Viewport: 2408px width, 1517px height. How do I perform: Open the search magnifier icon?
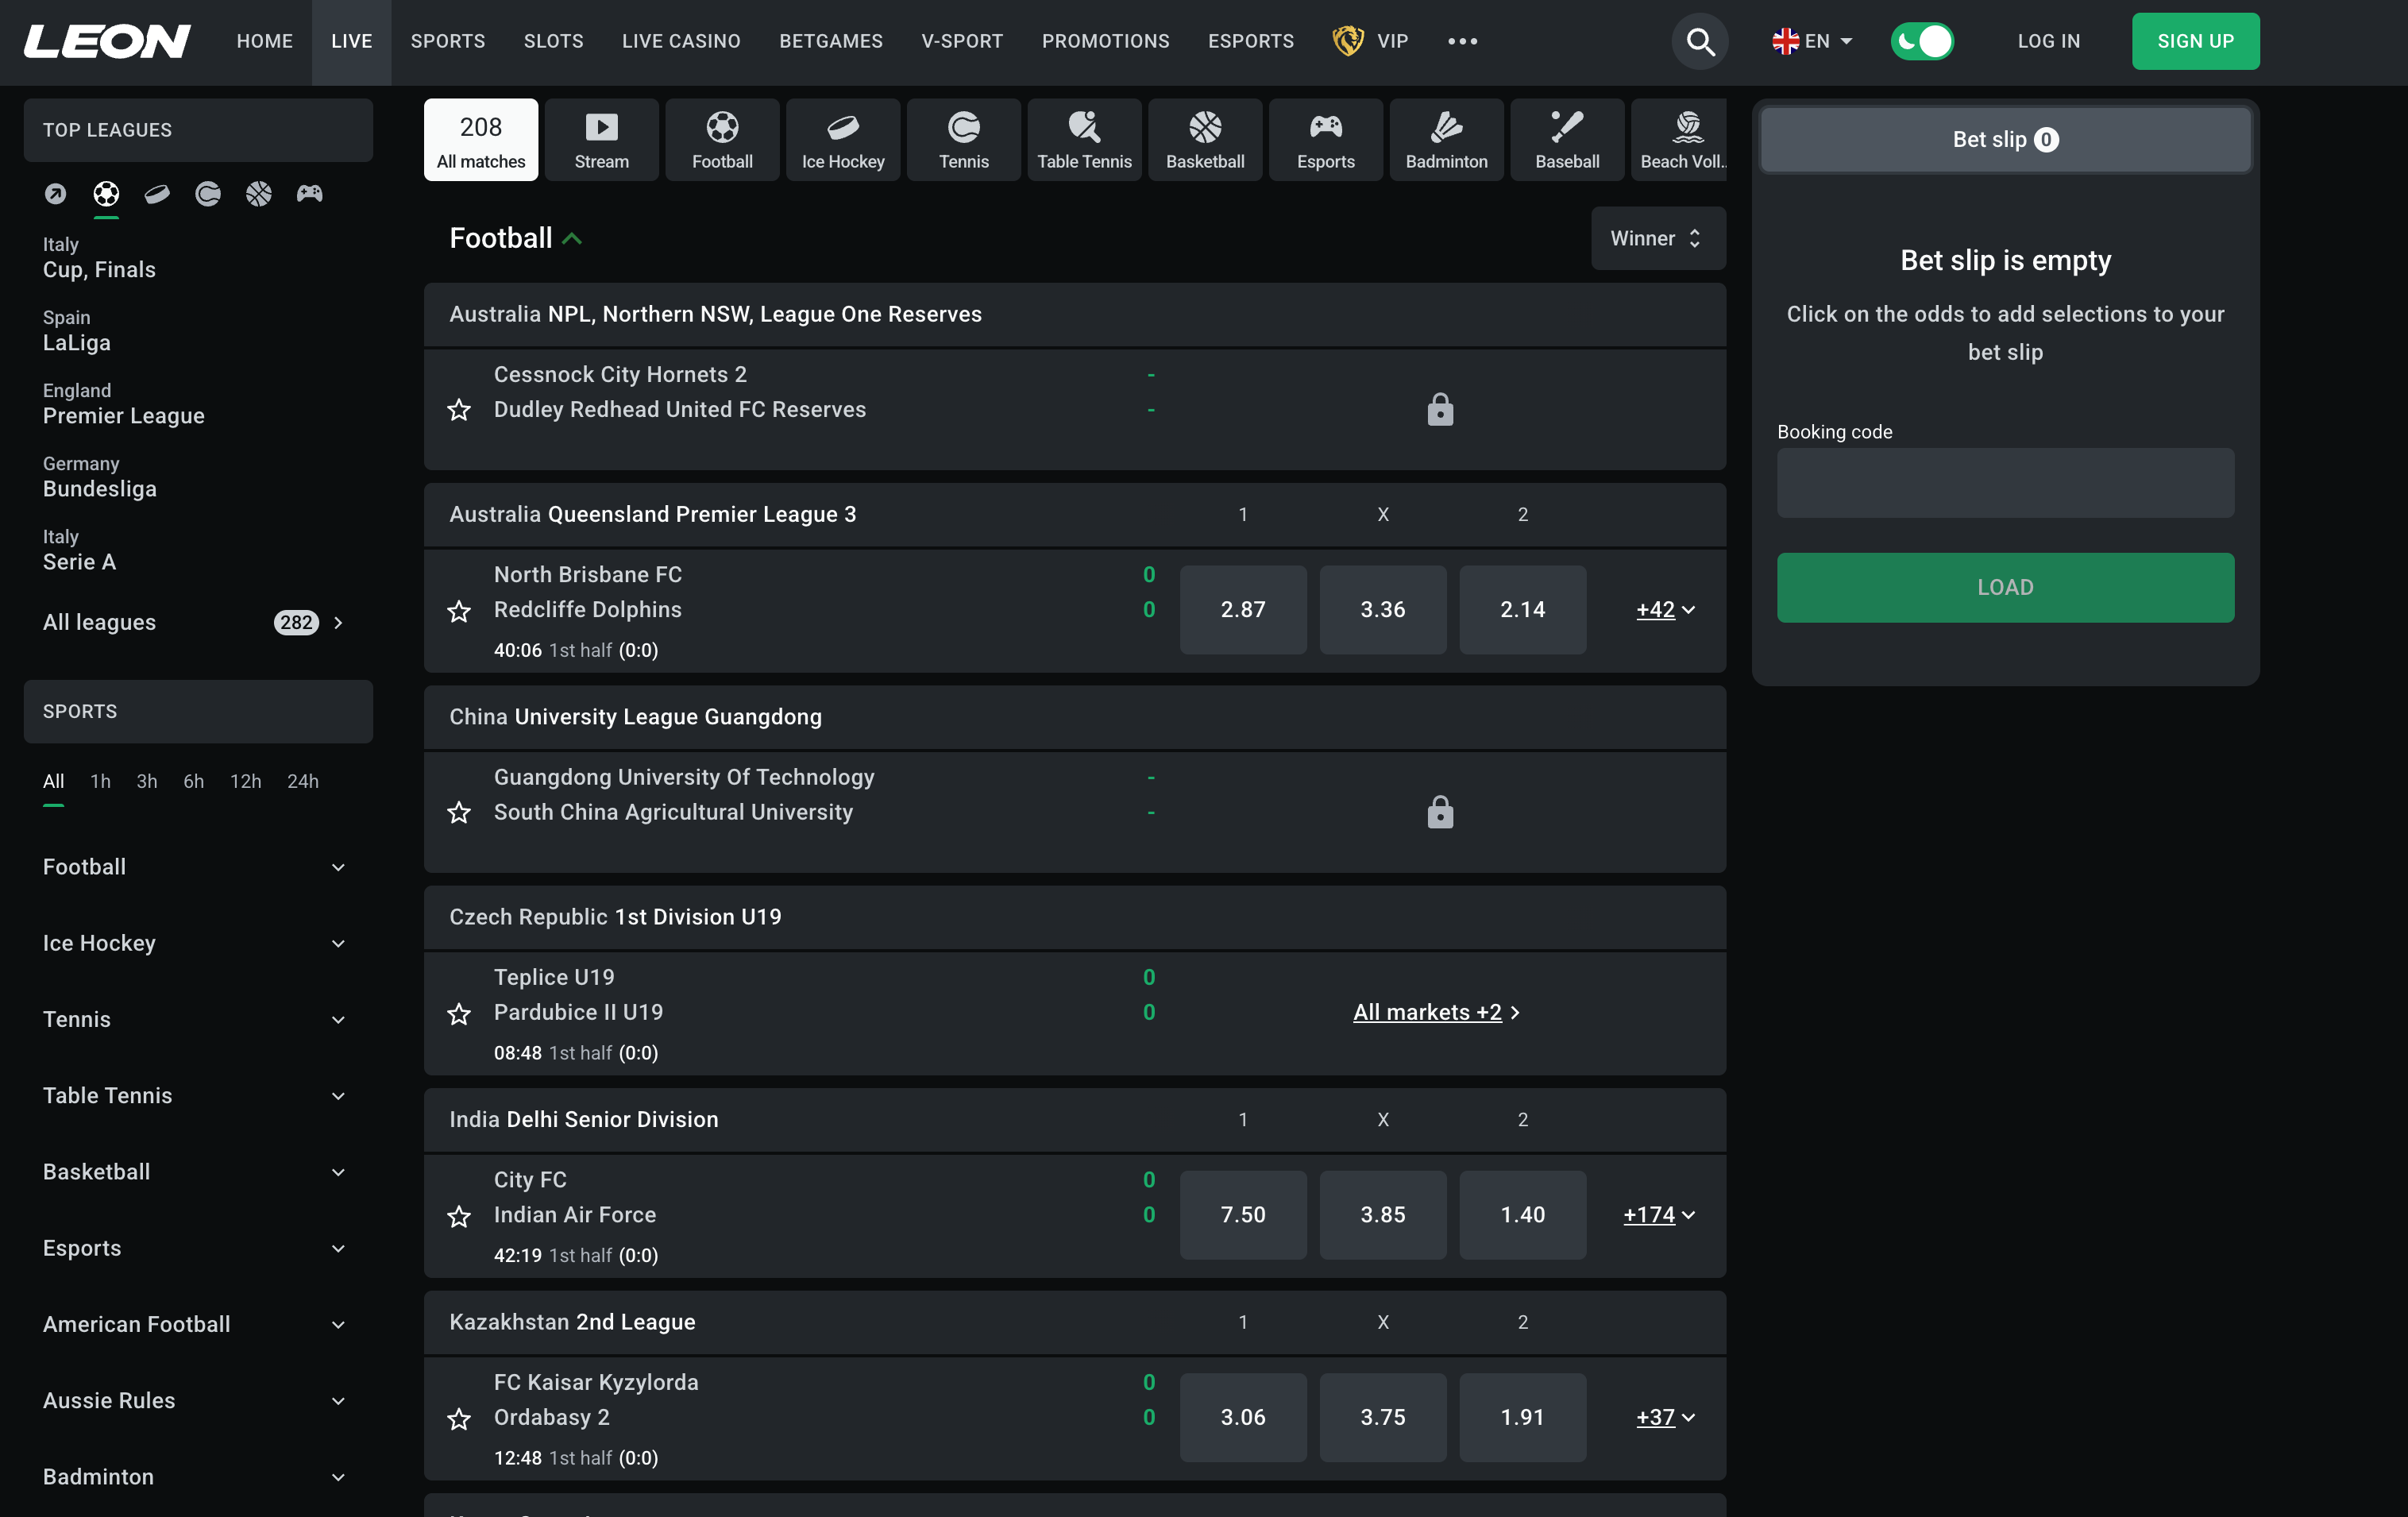[x=1700, y=41]
